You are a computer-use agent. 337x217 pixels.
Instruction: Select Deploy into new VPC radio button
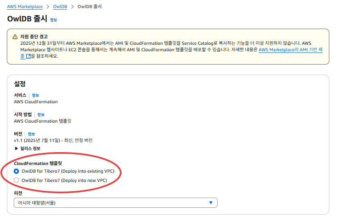click(x=16, y=180)
